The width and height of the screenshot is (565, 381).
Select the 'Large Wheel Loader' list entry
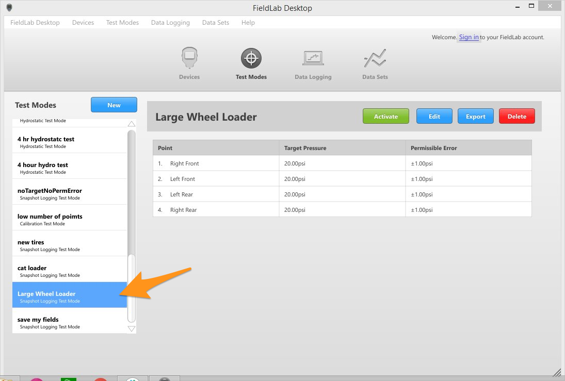click(70, 295)
